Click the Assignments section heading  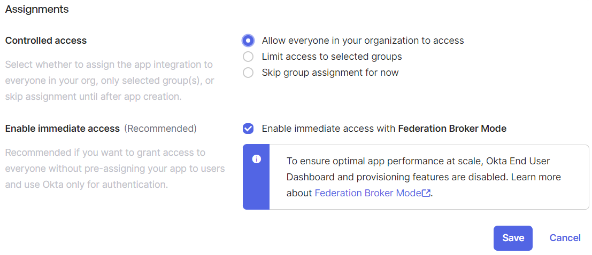click(x=37, y=10)
